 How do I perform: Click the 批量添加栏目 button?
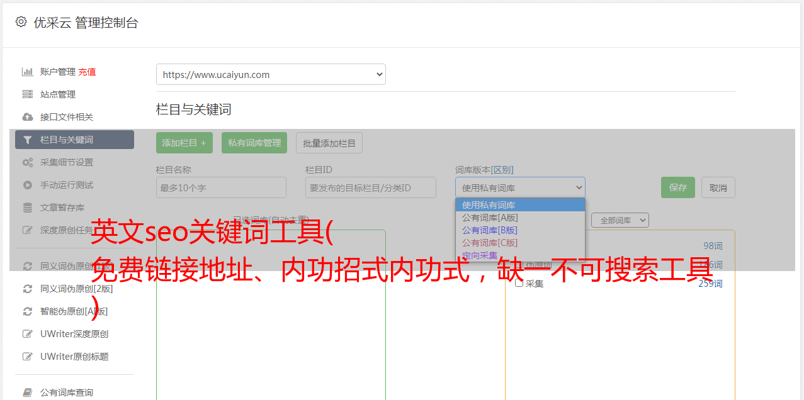click(329, 143)
